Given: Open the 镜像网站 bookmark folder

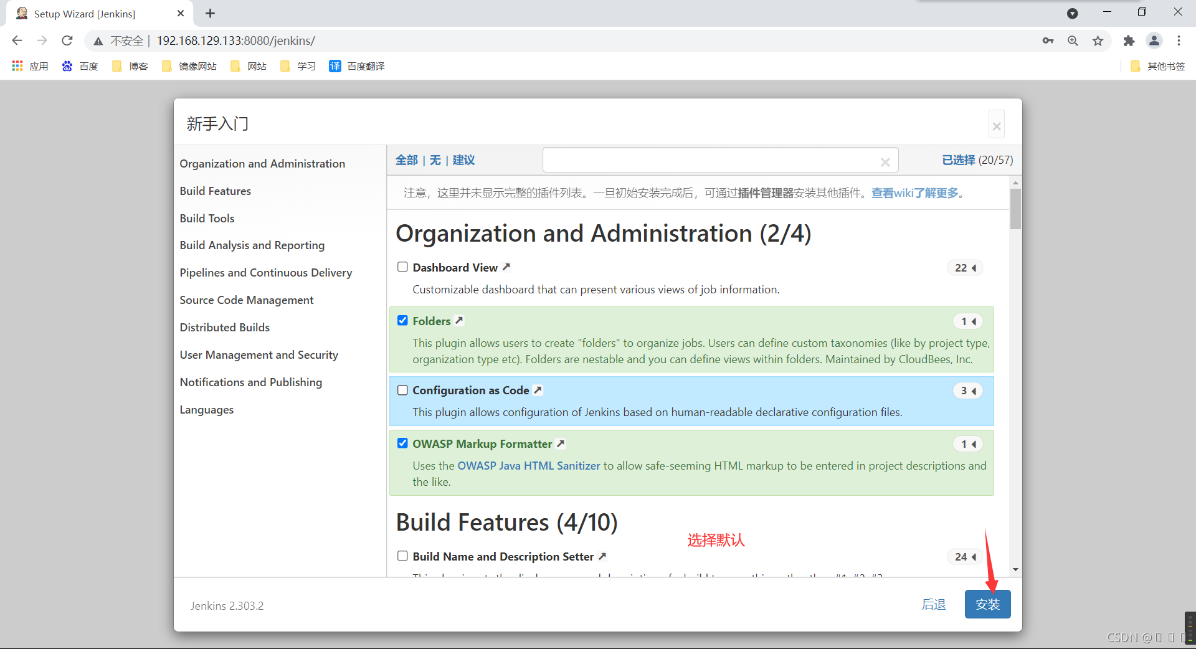Looking at the screenshot, I should (189, 66).
